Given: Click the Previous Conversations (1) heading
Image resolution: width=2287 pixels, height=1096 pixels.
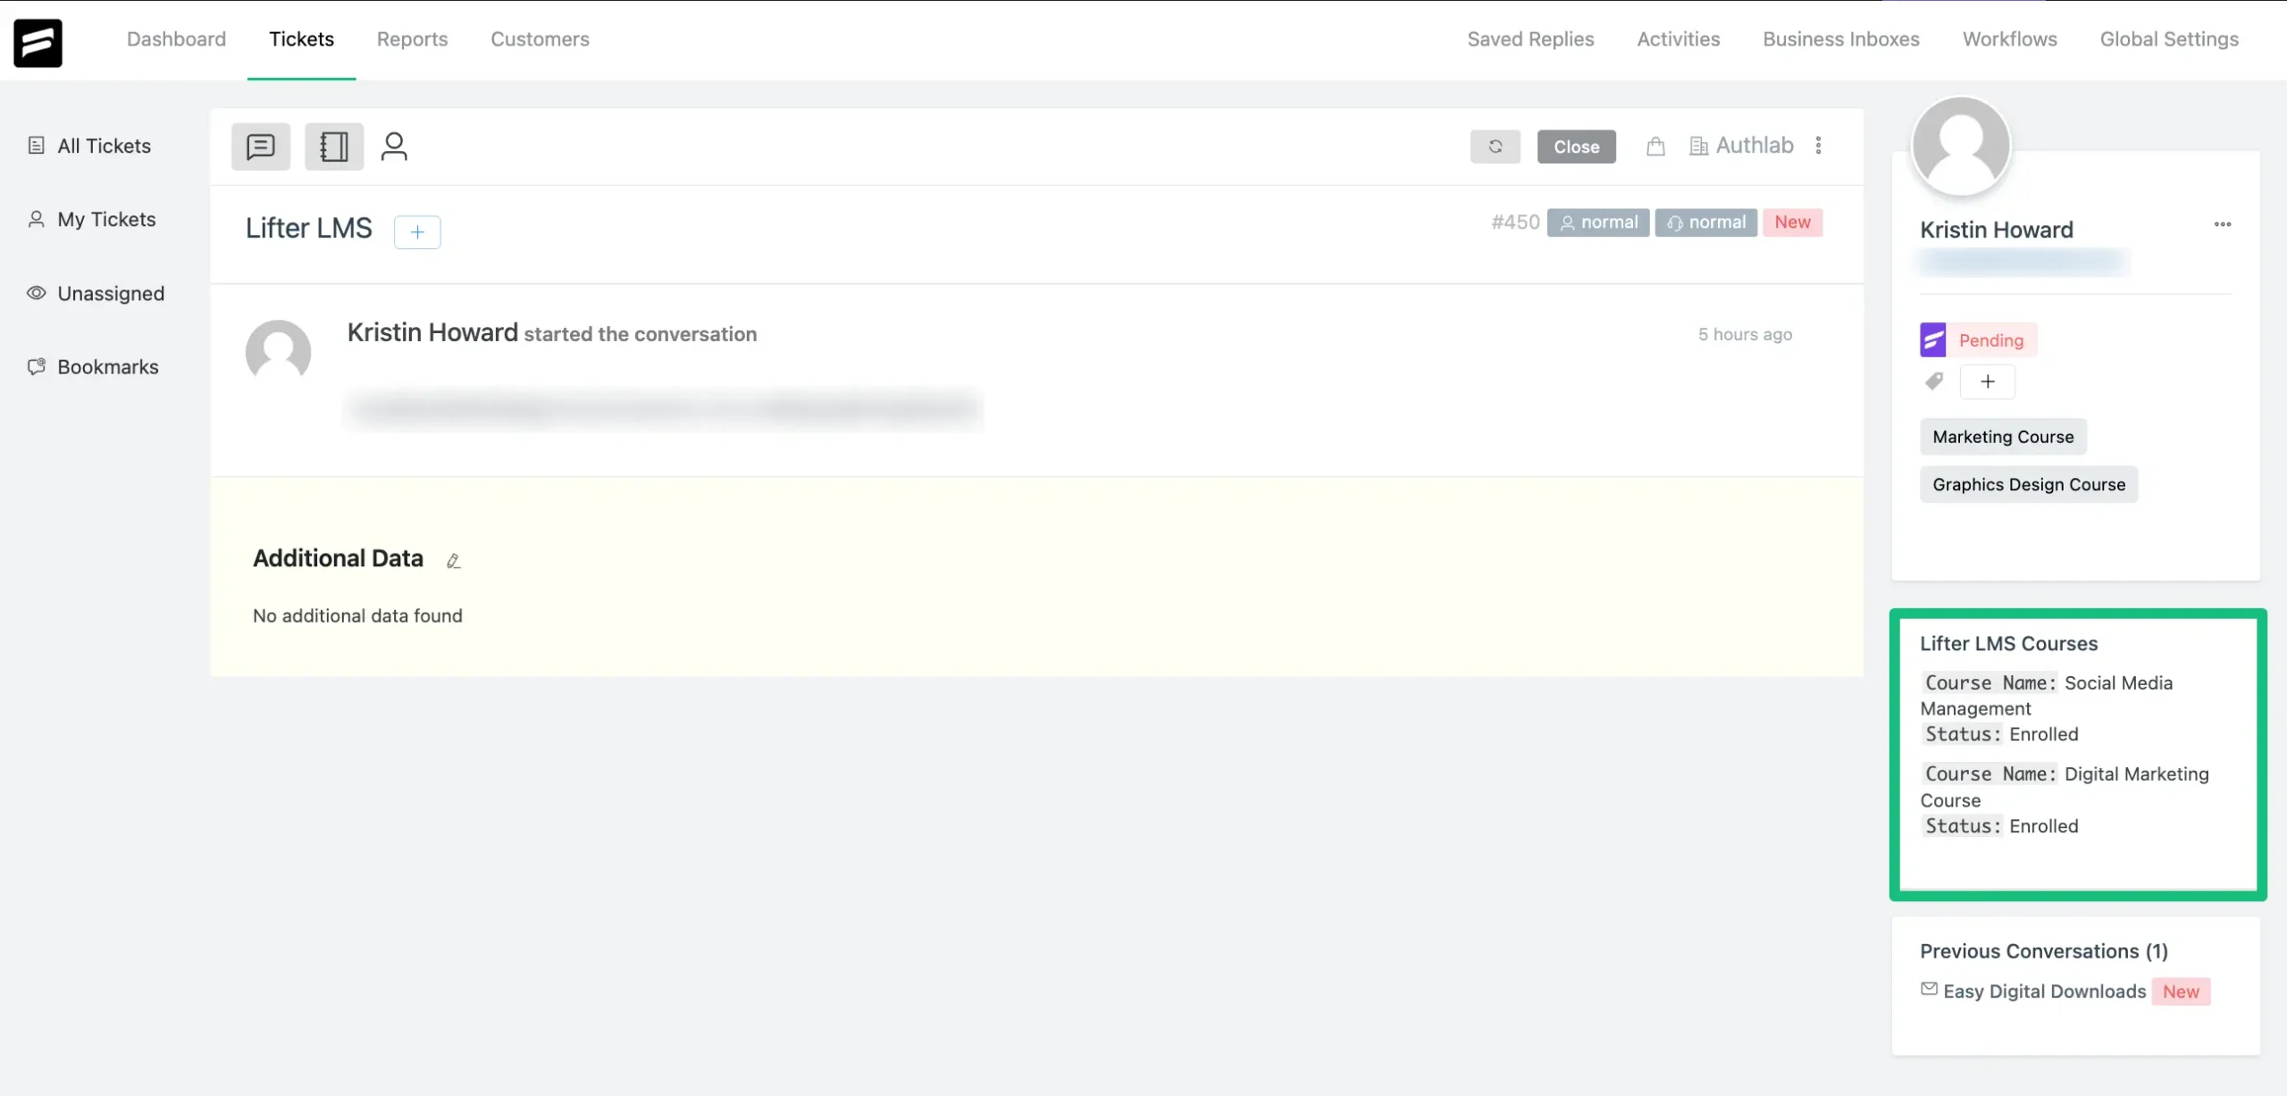Looking at the screenshot, I should [2044, 951].
